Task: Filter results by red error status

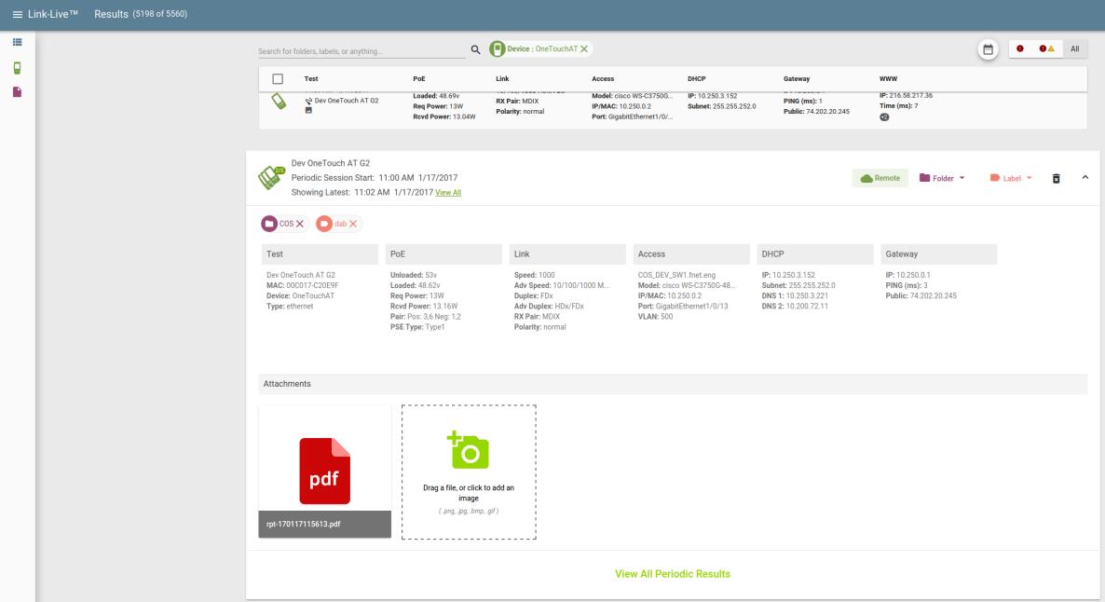Action: click(1020, 49)
